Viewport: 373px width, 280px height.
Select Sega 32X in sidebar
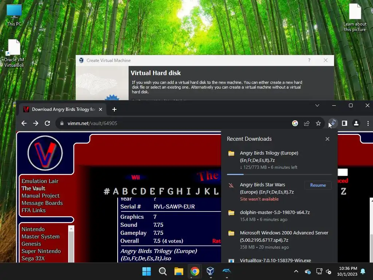click(33, 258)
